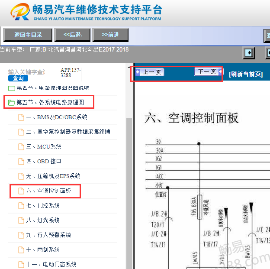
Task: Click the right arrow icon on 下一页
Action: pyautogui.click(x=220, y=71)
